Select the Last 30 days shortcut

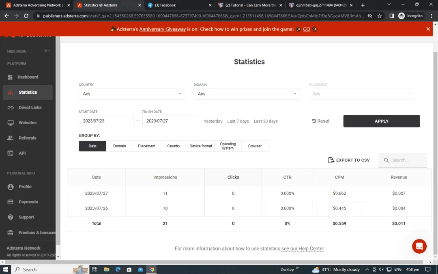[266, 121]
